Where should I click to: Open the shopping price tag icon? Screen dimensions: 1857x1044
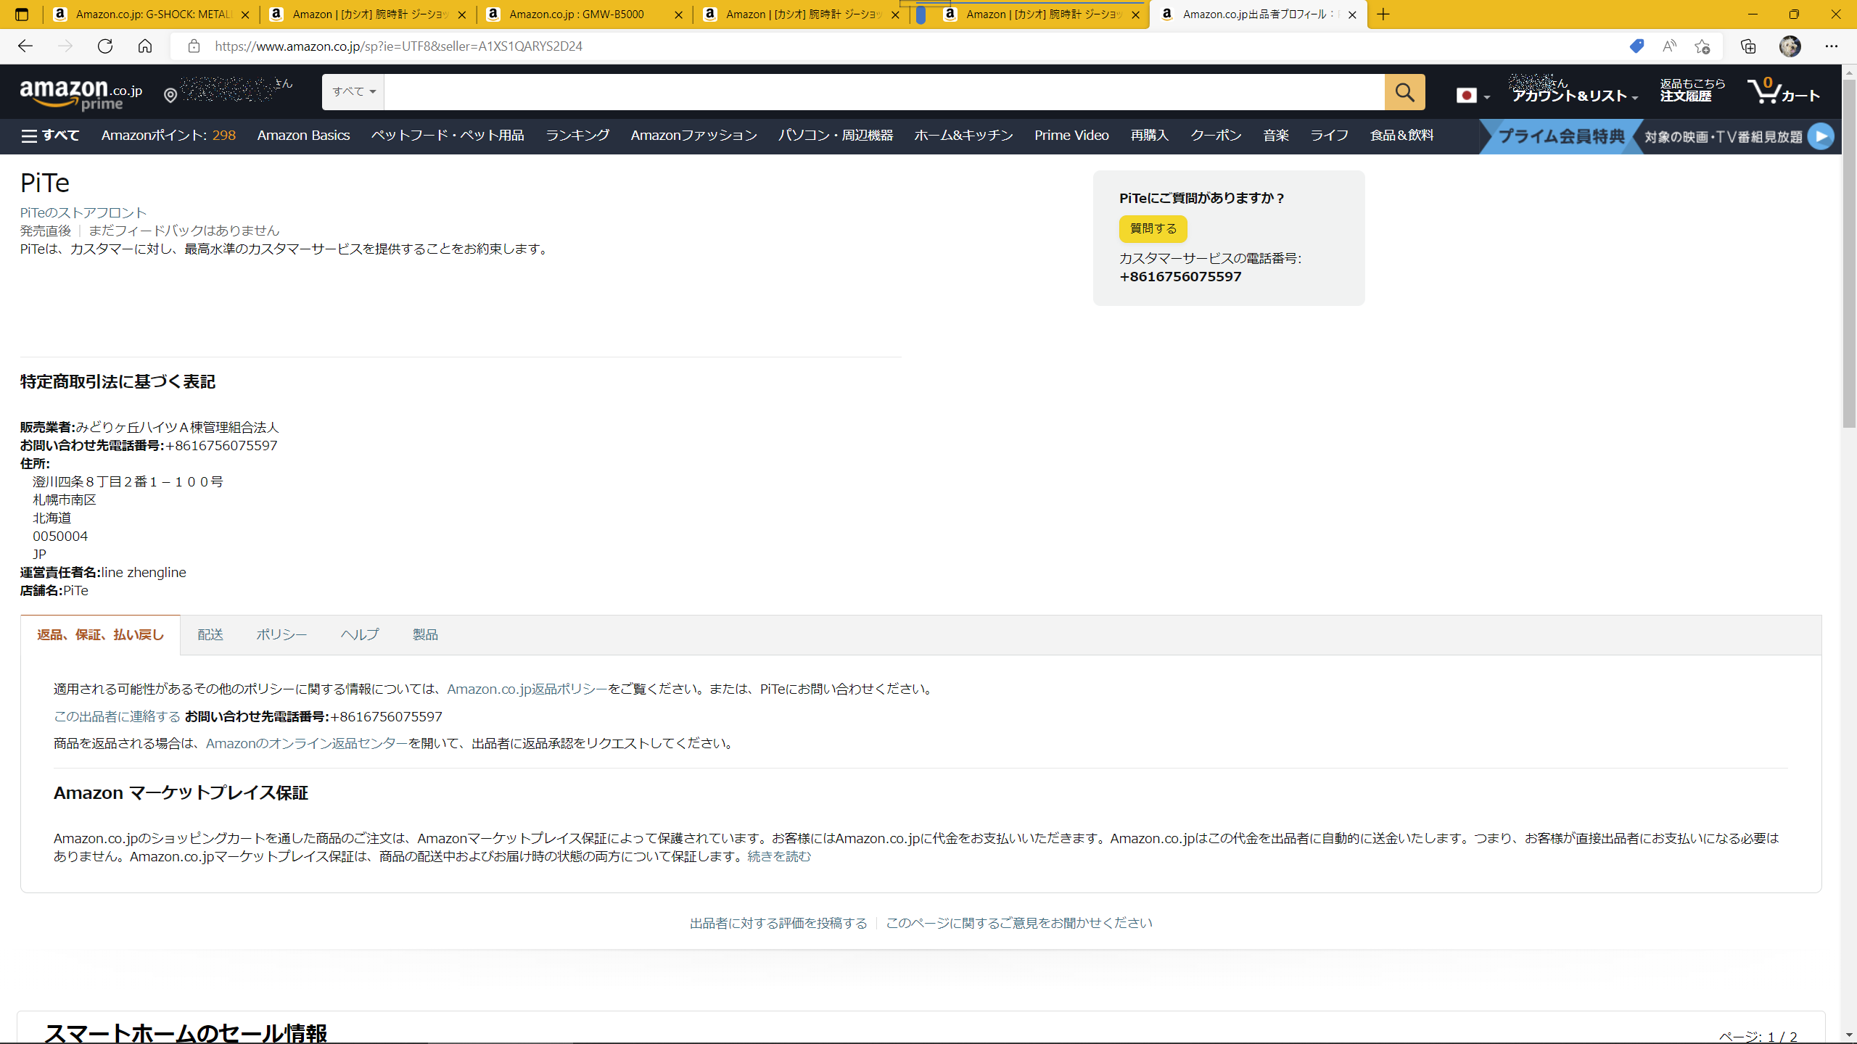[x=1636, y=46]
